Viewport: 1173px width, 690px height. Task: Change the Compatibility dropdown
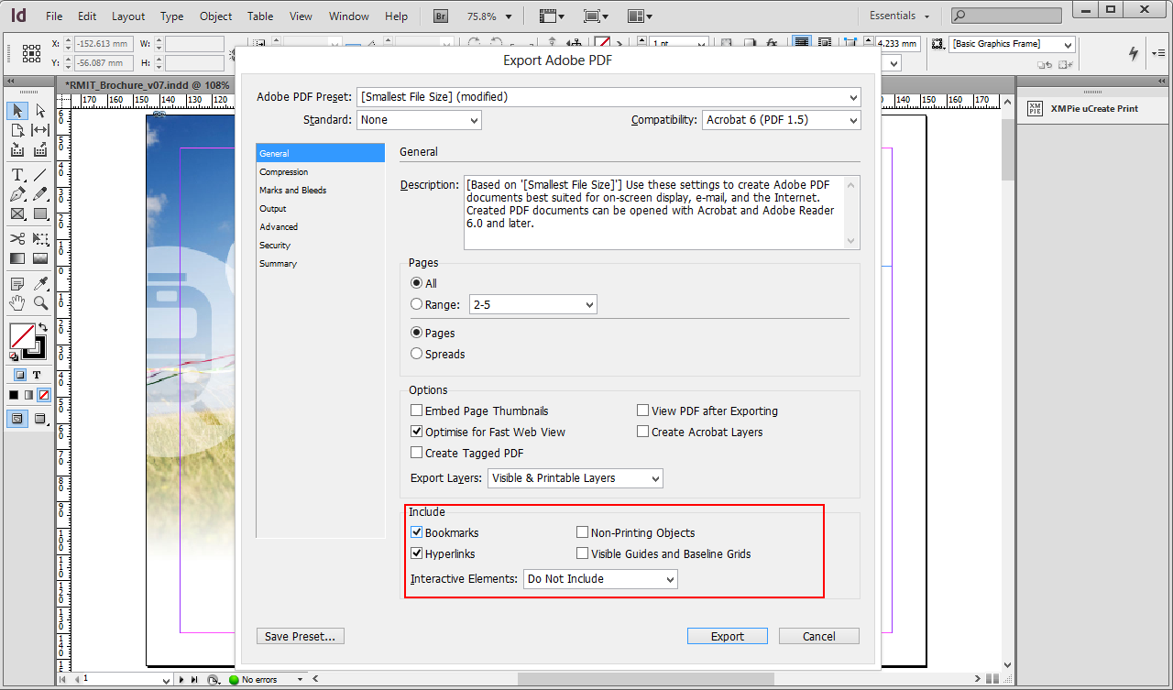pyautogui.click(x=781, y=119)
